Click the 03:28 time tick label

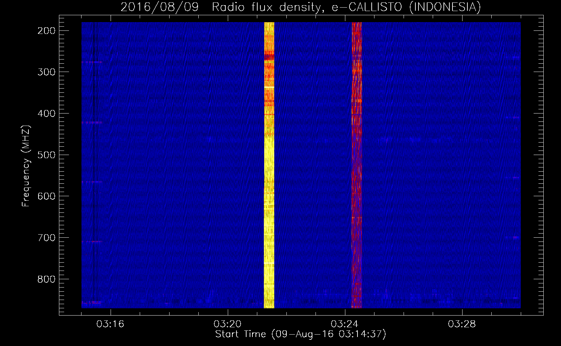[x=462, y=324]
